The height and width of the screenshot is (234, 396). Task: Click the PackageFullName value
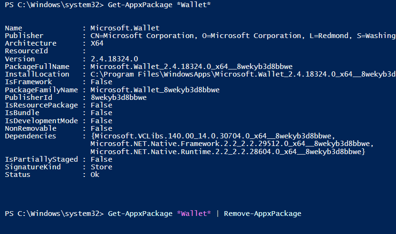coord(191,67)
